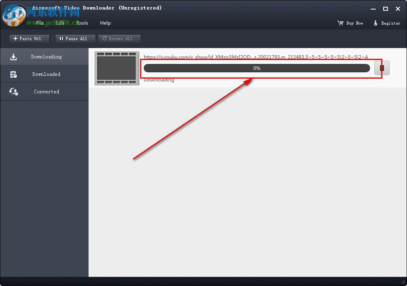Open the Edit menu

click(60, 23)
